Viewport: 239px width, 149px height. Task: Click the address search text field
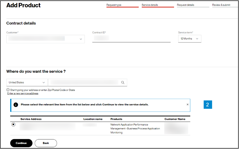pyautogui.click(x=84, y=83)
